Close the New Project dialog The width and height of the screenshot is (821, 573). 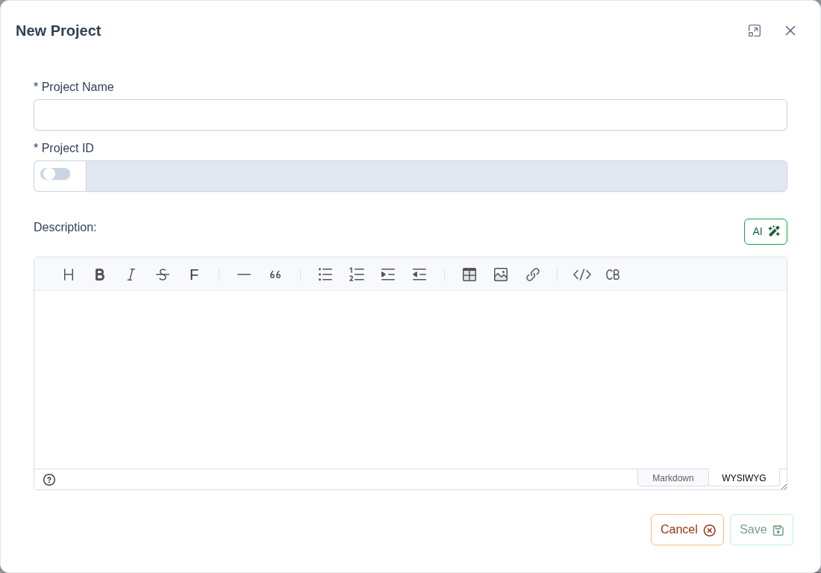[x=790, y=31]
